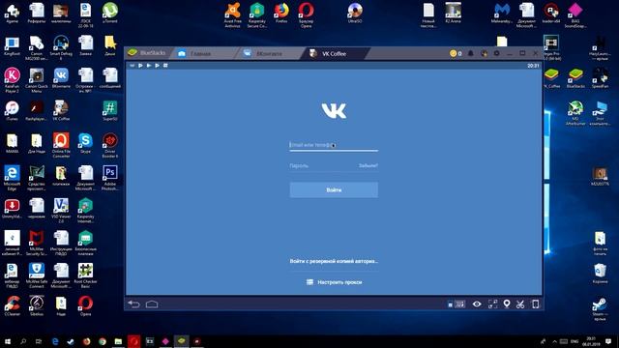Open Task View on taskbar
The image size is (619, 348).
point(39,341)
